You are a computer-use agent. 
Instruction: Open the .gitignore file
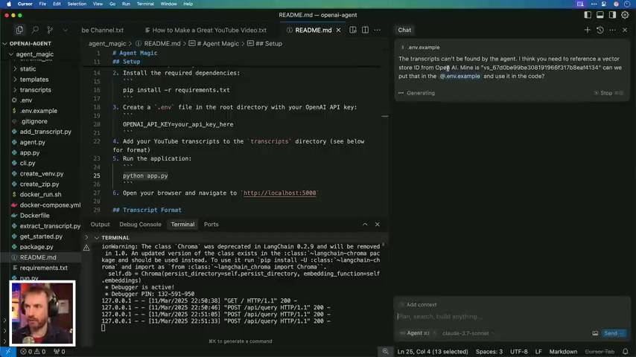coord(34,121)
